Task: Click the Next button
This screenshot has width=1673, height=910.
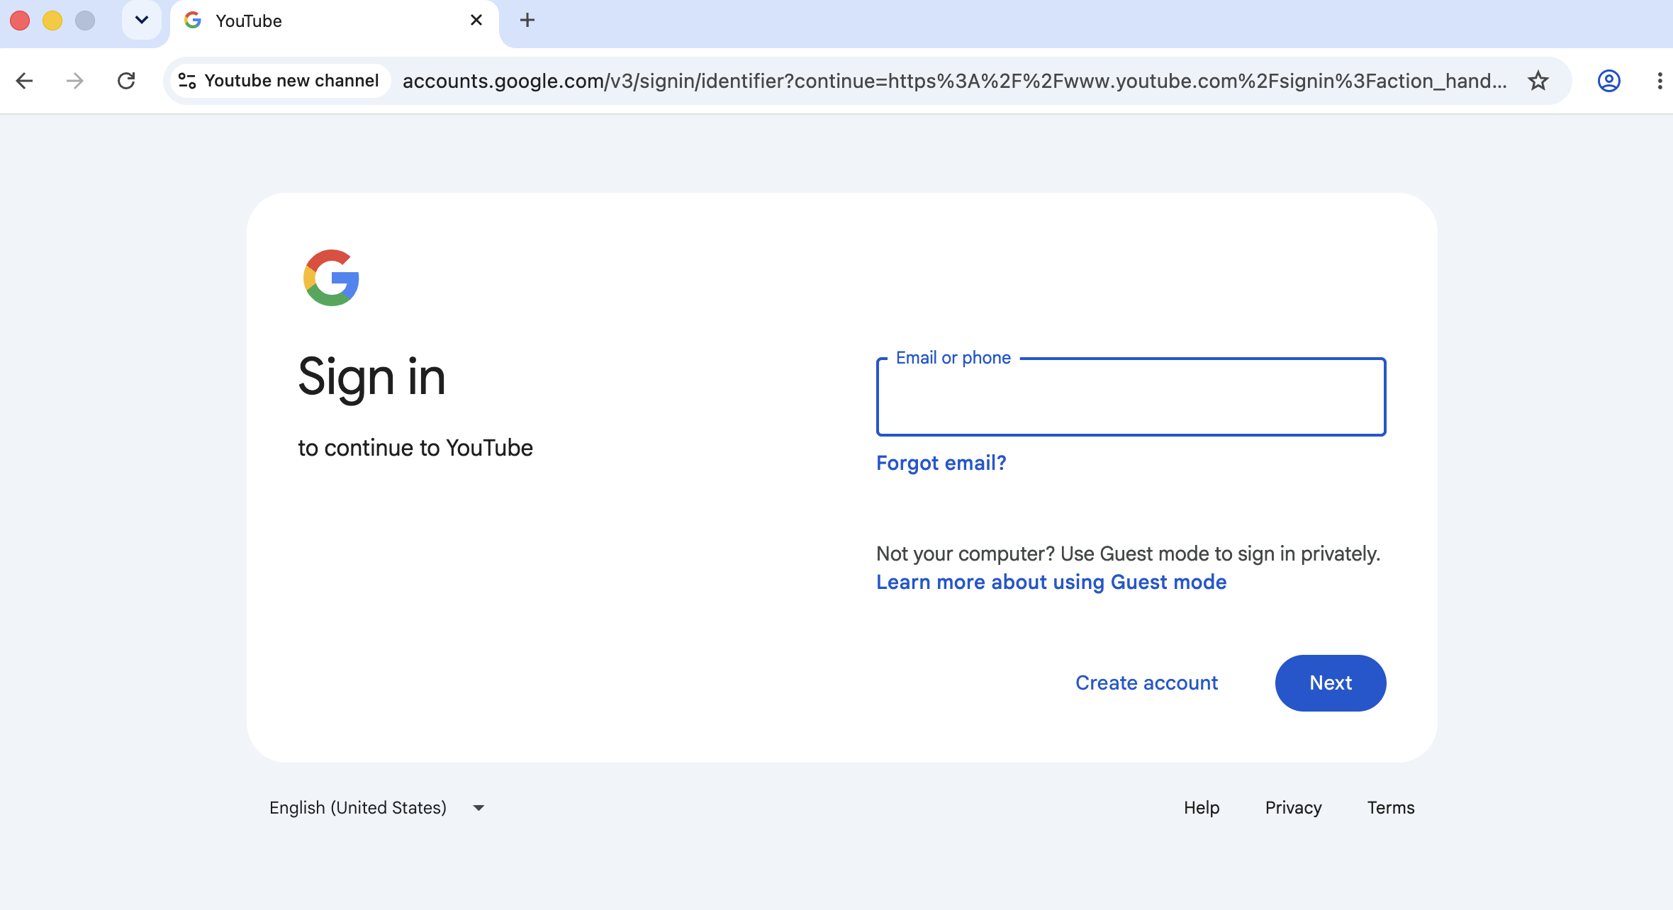Action: click(x=1331, y=682)
